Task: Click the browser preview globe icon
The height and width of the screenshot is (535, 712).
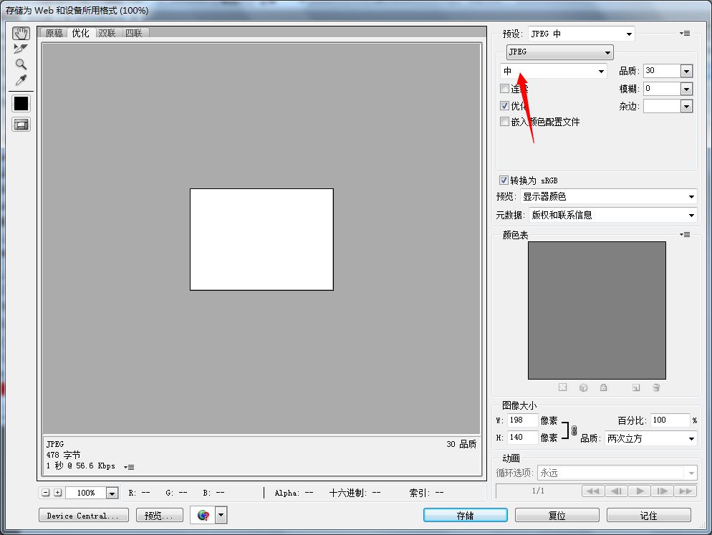Action: pos(203,515)
